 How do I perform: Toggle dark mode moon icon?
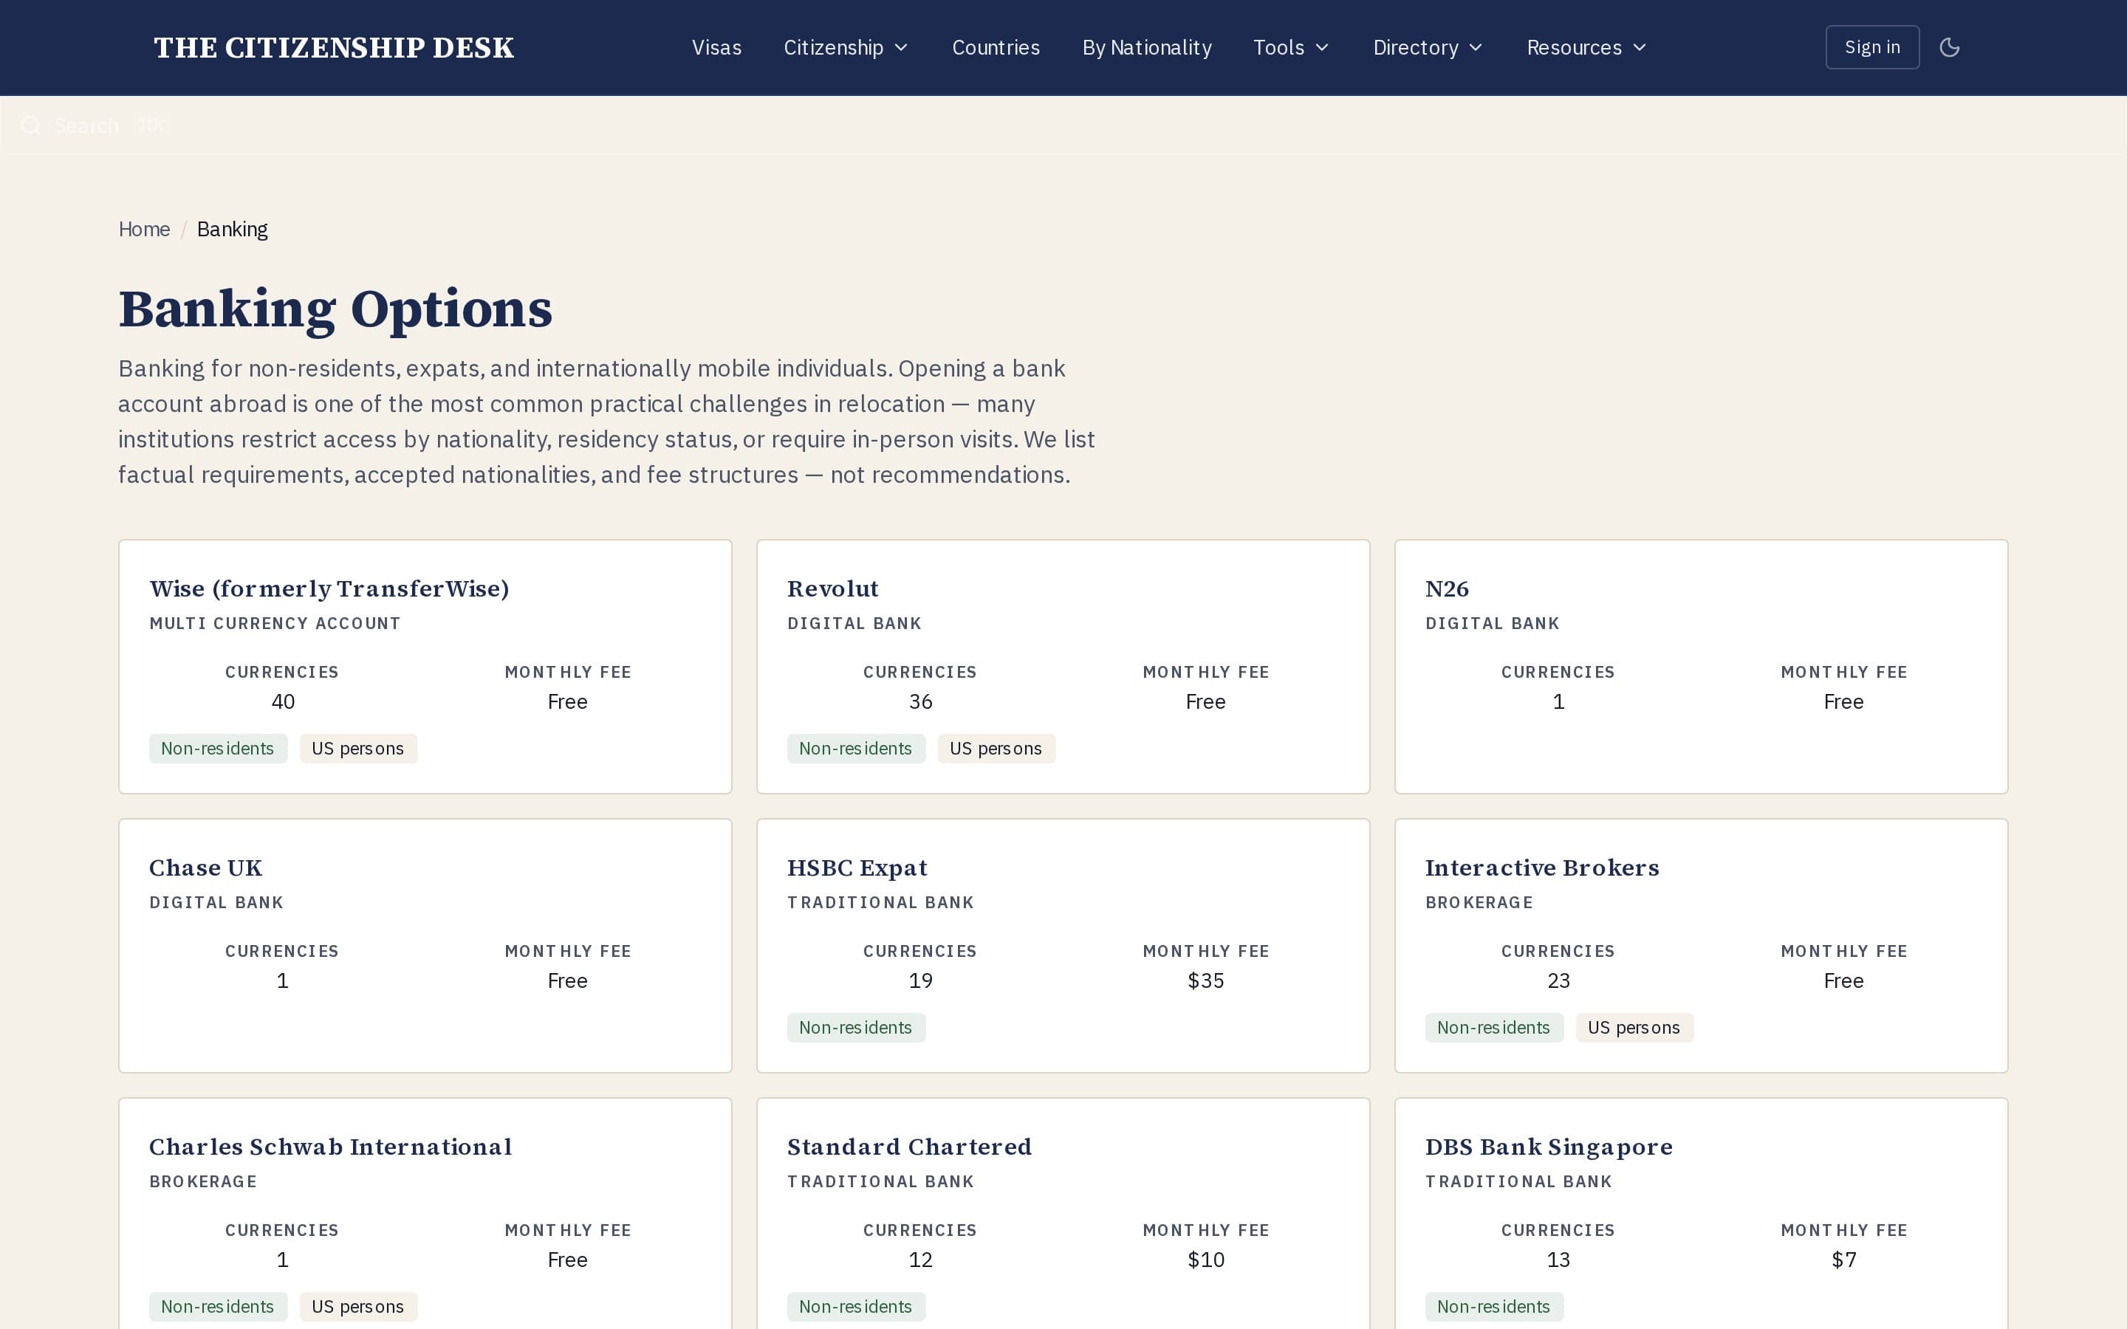(x=1950, y=47)
